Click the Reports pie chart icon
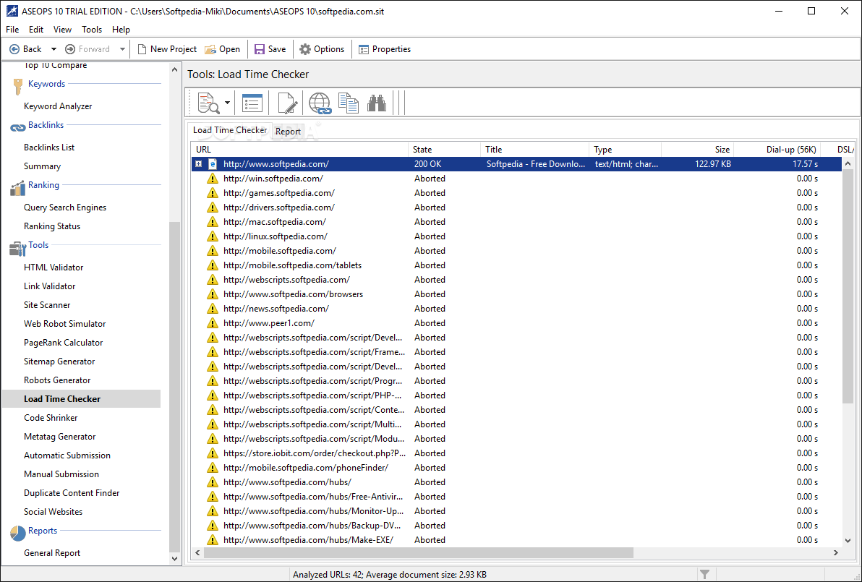862x582 pixels. pyautogui.click(x=17, y=533)
